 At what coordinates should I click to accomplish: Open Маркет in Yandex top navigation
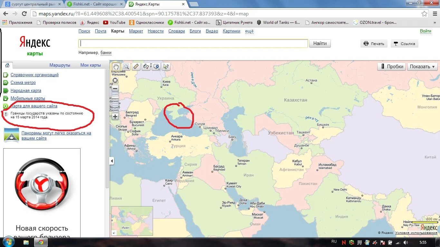pos(136,31)
